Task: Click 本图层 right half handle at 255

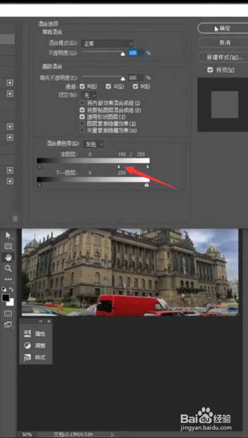Action: pos(147,166)
